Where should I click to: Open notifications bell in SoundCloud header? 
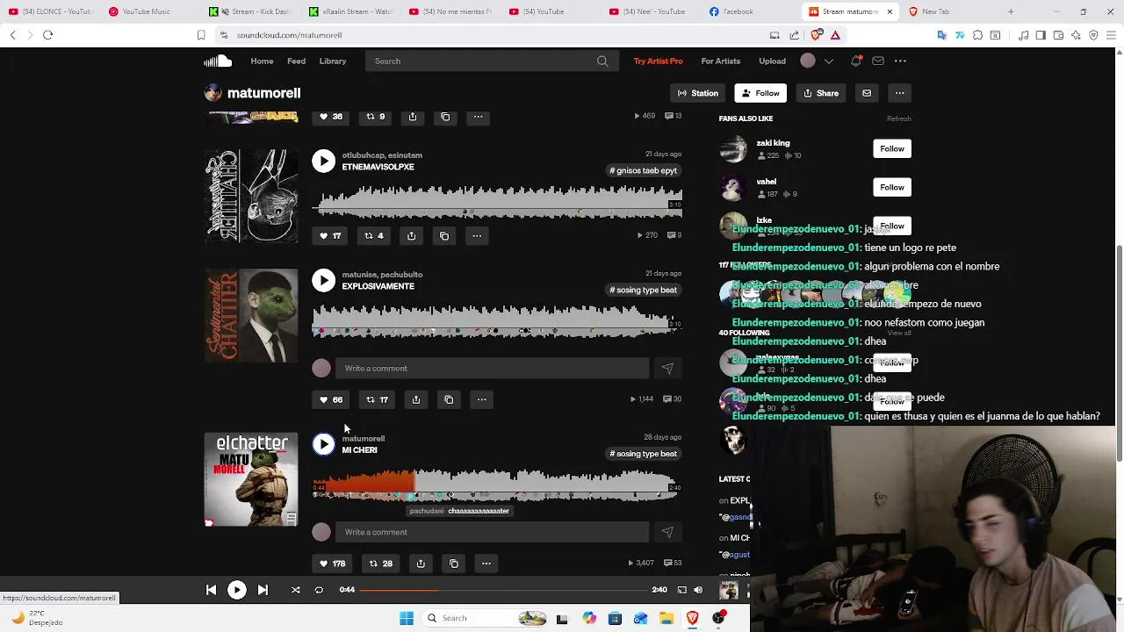point(855,61)
